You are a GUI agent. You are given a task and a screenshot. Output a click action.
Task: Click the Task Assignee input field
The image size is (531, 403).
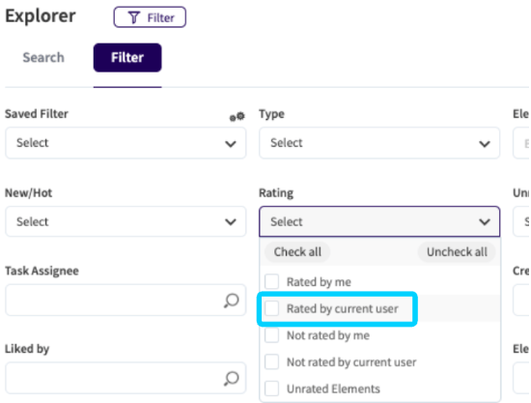click(x=126, y=300)
